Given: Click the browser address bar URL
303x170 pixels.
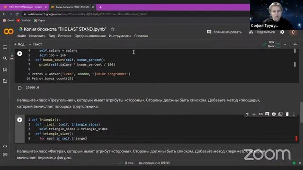Looking at the screenshot, I should coord(88,14).
